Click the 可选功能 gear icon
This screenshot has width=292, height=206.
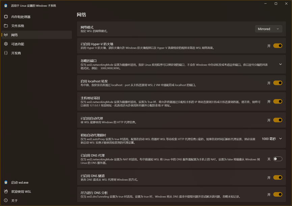point(5,44)
